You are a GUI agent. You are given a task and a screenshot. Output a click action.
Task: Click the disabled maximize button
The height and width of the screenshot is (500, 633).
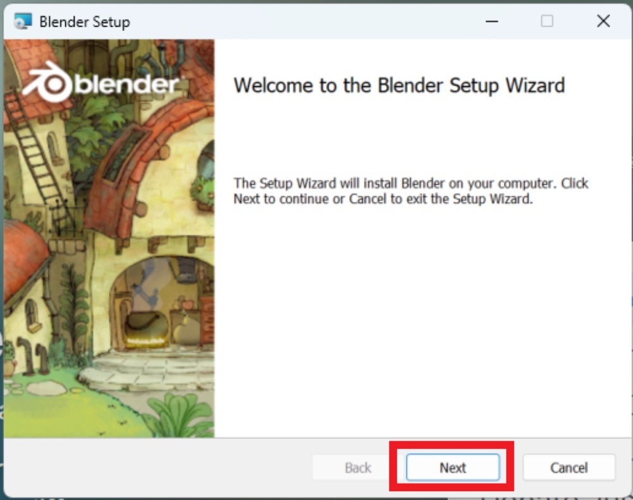(x=547, y=21)
